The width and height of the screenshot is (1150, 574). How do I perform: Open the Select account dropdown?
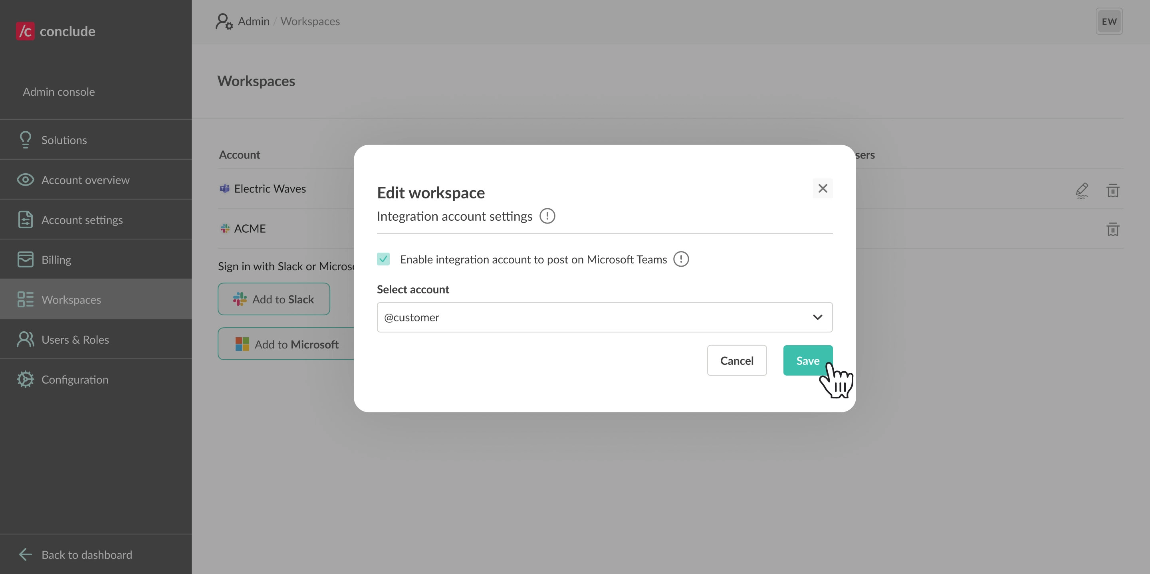[x=604, y=317]
